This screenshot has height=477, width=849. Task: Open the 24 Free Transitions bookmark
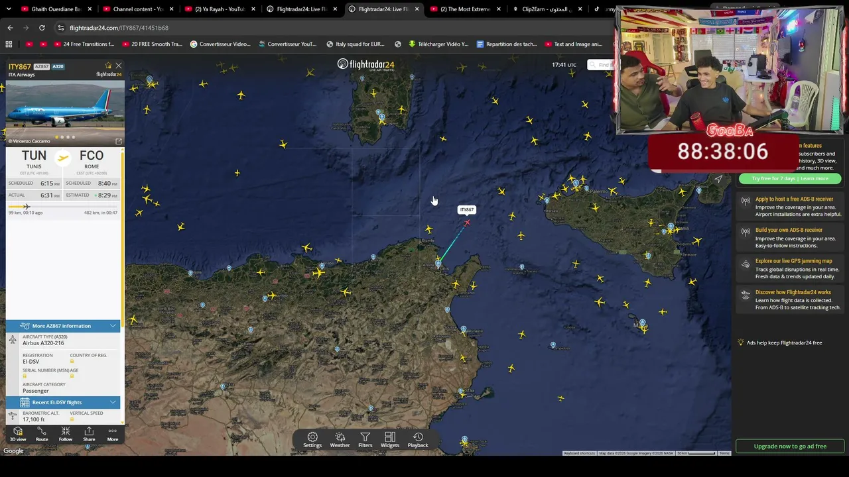84,44
